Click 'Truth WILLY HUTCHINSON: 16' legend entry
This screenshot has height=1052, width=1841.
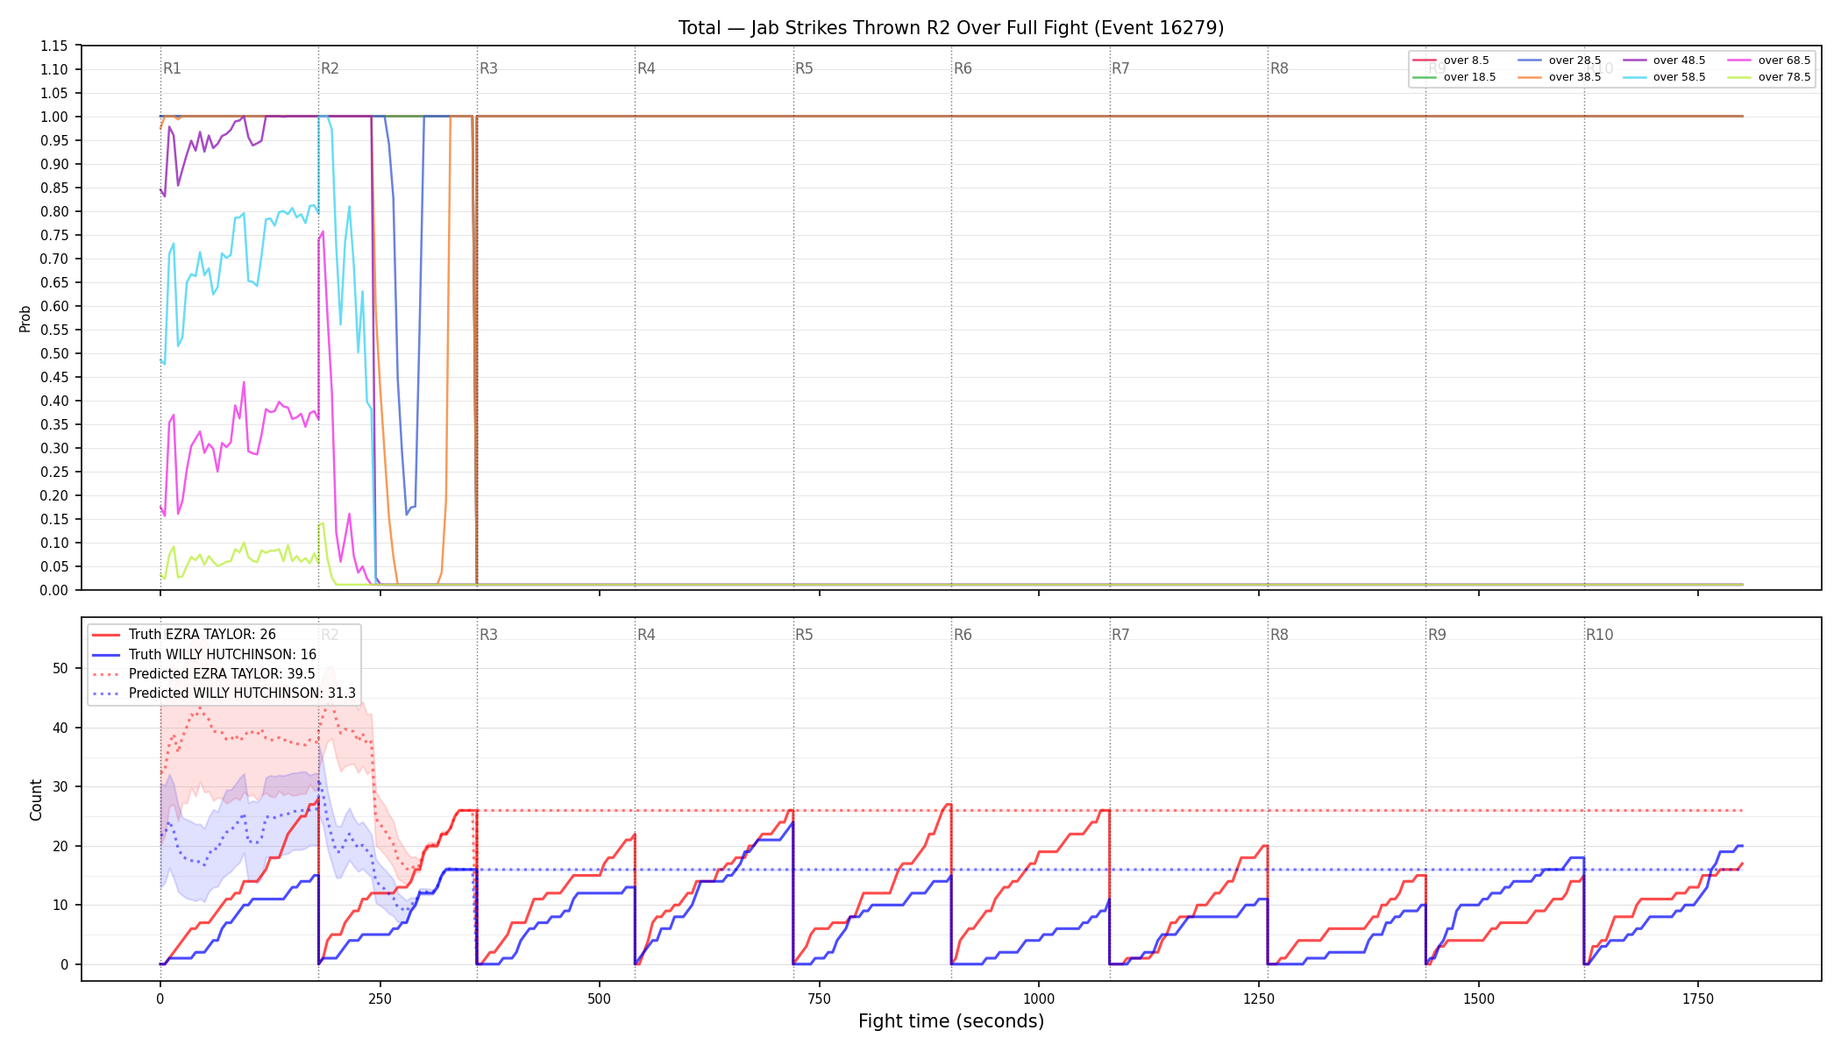coord(204,655)
